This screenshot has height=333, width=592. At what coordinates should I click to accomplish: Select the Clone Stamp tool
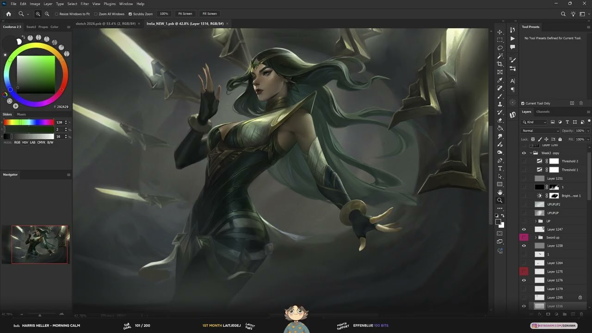[500, 104]
